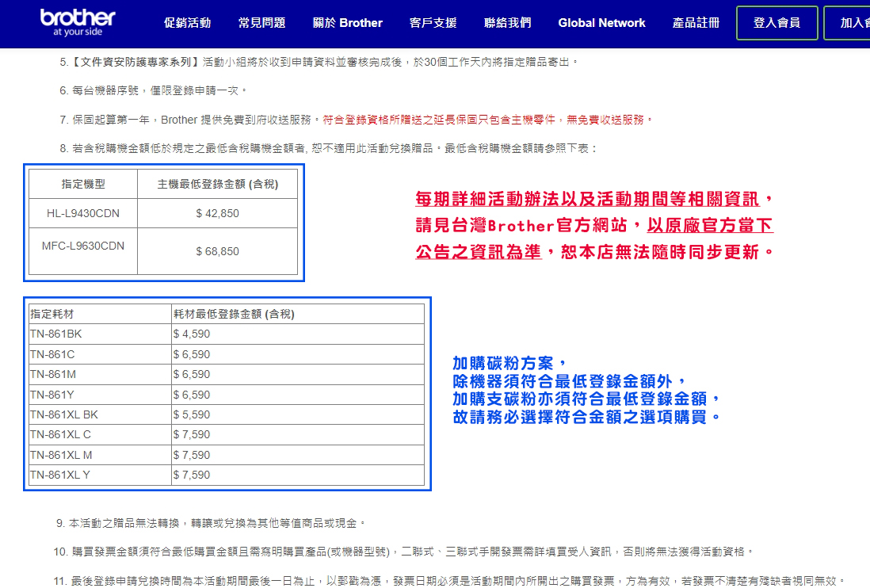The height and width of the screenshot is (588, 870).
Task: Open the 客戶支援 menu
Action: [433, 23]
